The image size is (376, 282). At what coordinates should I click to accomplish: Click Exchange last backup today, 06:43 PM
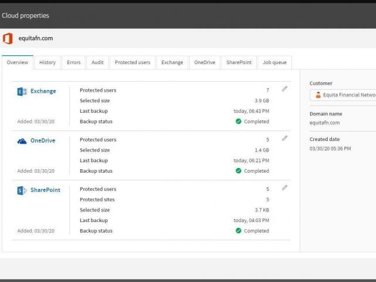[251, 111]
